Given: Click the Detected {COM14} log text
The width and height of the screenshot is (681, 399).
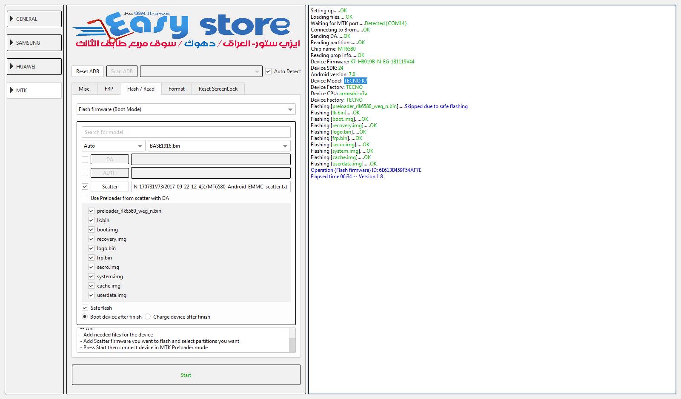Looking at the screenshot, I should coord(386,23).
